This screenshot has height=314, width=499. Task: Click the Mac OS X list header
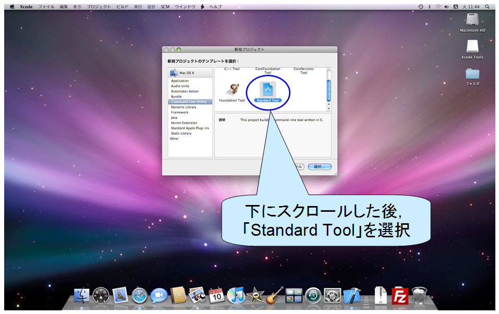pyautogui.click(x=190, y=73)
